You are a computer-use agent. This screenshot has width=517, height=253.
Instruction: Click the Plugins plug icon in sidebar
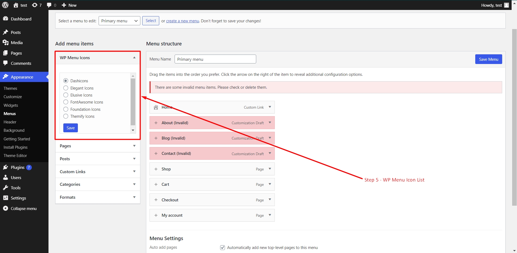pos(5,167)
